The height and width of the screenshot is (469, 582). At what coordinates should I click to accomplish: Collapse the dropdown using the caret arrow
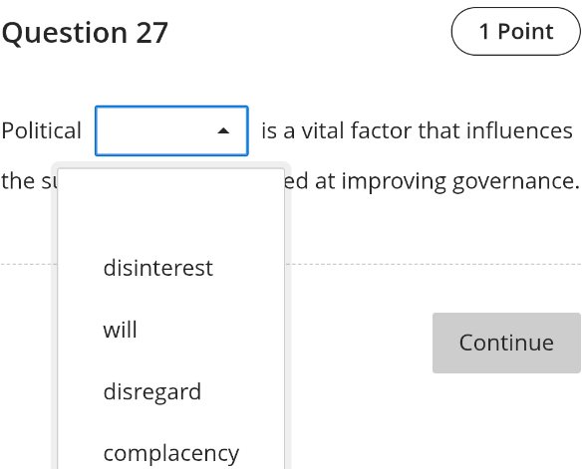[x=223, y=130]
